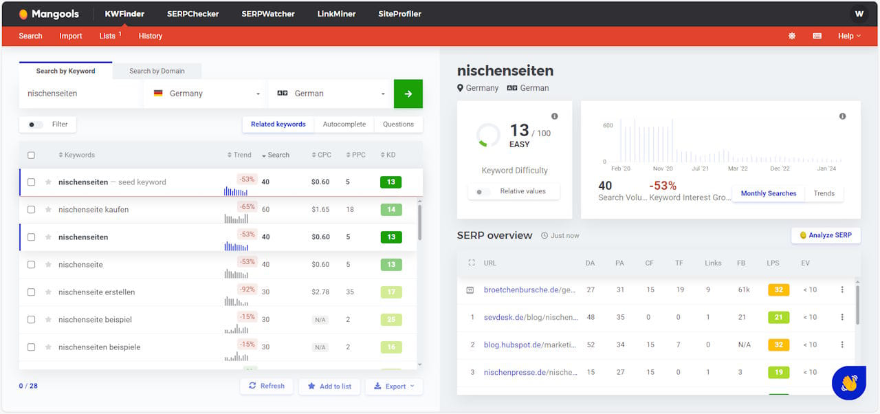Open the user account avatar W
Viewport: 880px width, 414px height.
tap(859, 14)
